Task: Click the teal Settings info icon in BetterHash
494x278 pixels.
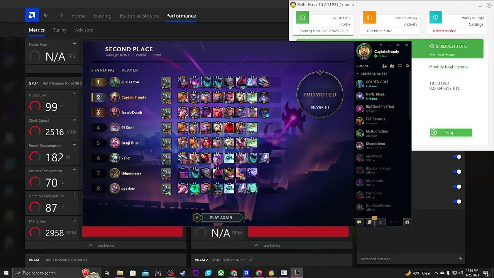Action: point(436,18)
